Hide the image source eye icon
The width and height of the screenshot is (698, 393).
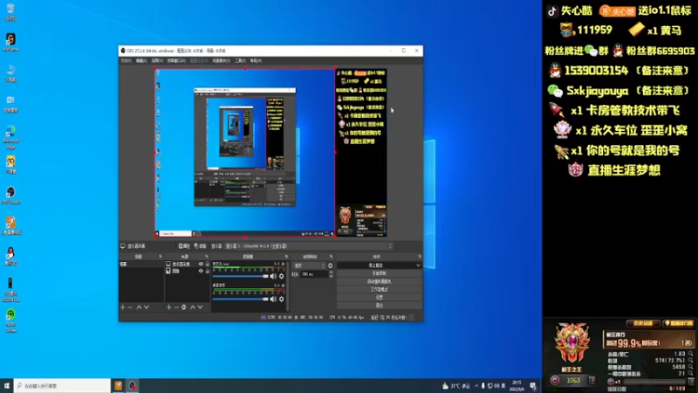(x=201, y=271)
